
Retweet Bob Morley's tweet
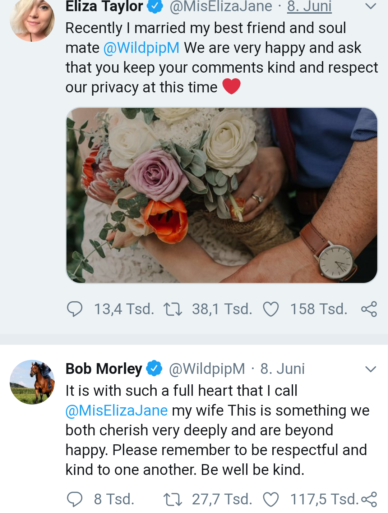point(173,499)
